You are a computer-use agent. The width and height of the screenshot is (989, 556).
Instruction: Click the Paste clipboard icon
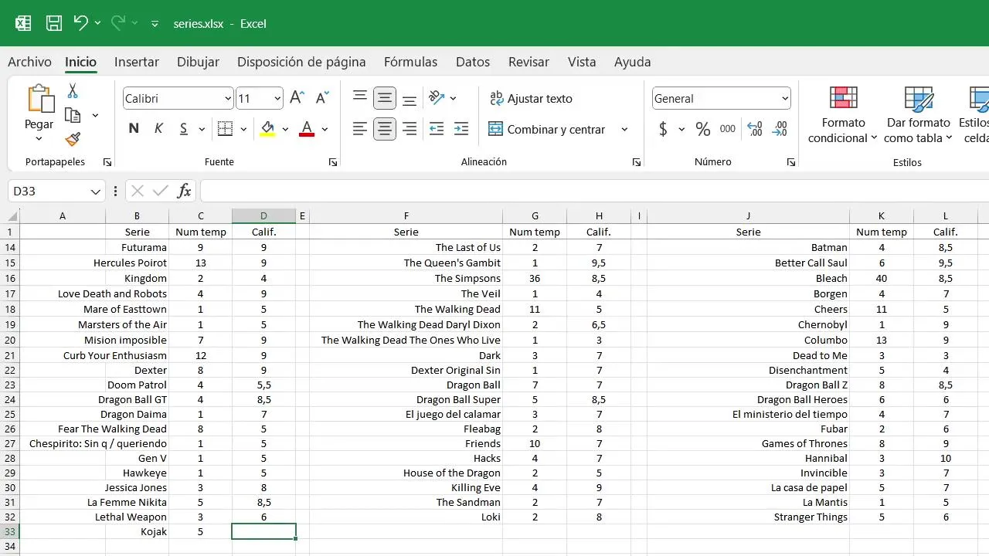coord(39,99)
